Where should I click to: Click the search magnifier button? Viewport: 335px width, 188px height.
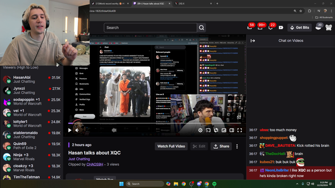click(202, 28)
